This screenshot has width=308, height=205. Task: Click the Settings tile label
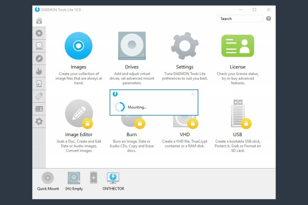point(185,67)
